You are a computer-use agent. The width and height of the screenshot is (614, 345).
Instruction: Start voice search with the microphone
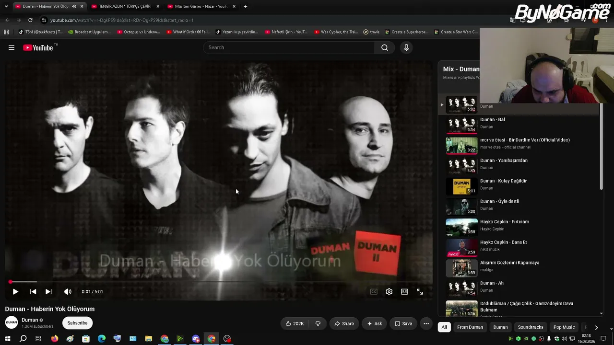[x=406, y=47]
